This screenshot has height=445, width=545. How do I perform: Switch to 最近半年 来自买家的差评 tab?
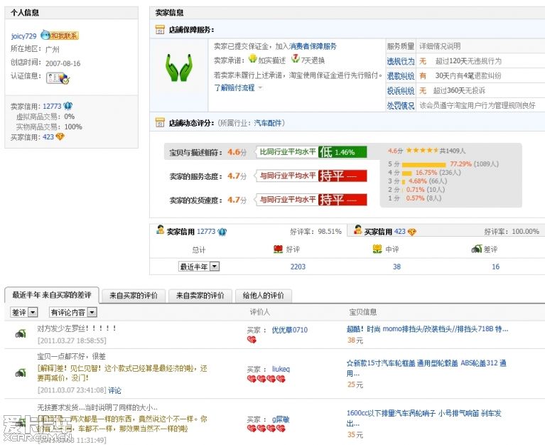tap(52, 295)
